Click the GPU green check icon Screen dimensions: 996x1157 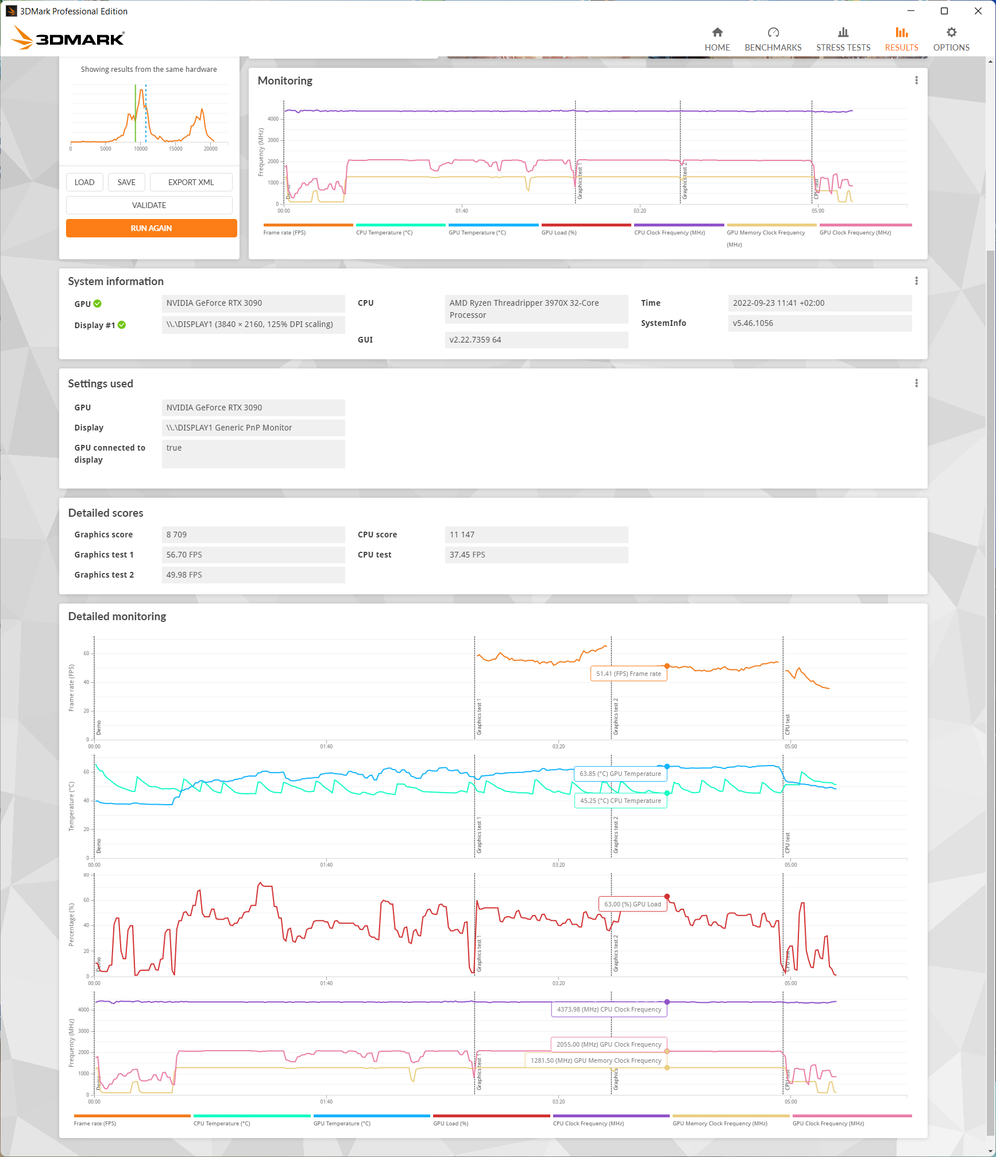point(98,303)
